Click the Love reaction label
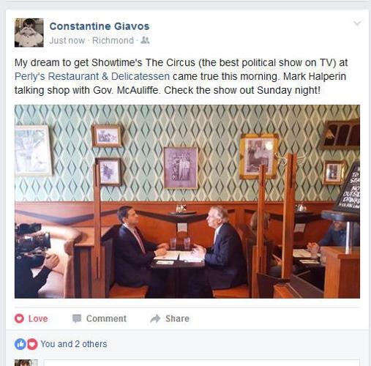This screenshot has height=366, width=371. (x=38, y=318)
